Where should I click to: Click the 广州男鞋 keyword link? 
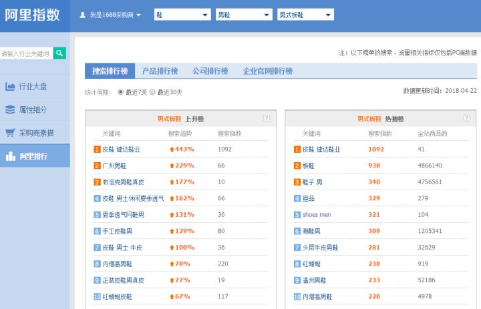coord(114,166)
